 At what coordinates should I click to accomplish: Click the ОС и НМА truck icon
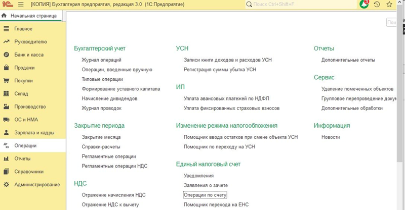(6, 120)
